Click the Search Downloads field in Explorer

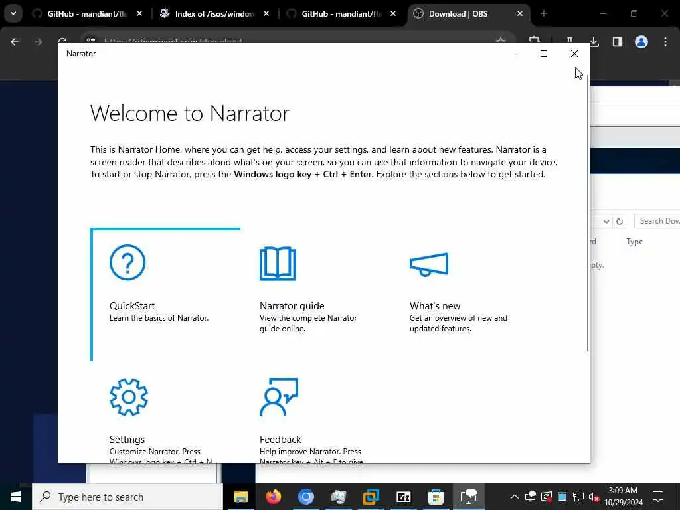coord(657,221)
